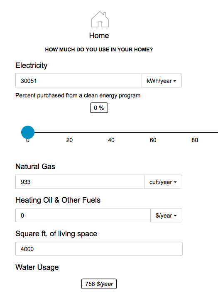Click the Natural Gas label
Viewport: 218px width, 298px height.
[35, 167]
